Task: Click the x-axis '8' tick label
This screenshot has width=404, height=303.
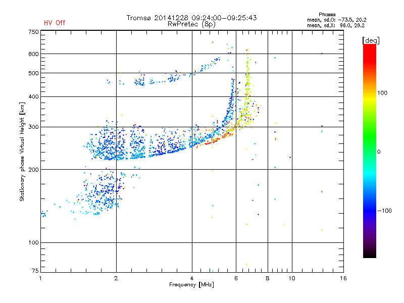Action: pyautogui.click(x=268, y=278)
